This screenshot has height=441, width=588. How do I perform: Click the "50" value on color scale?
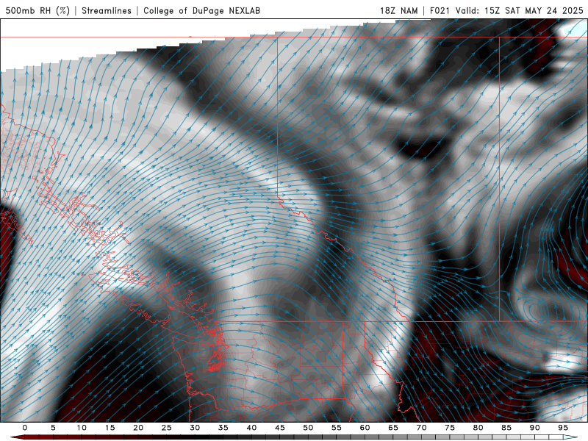coord(308,428)
